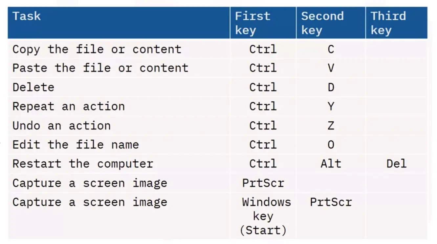Select the "Alt" second key cell

pos(331,164)
